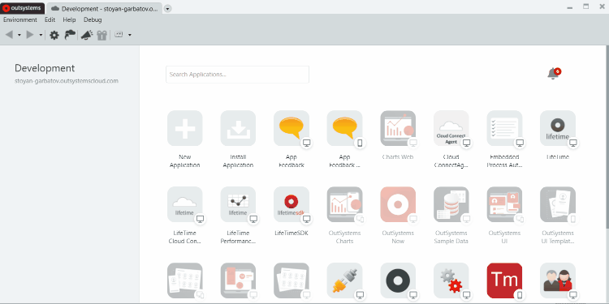Open the Cloud Connect Agent application
The image size is (609, 304).
point(451,128)
